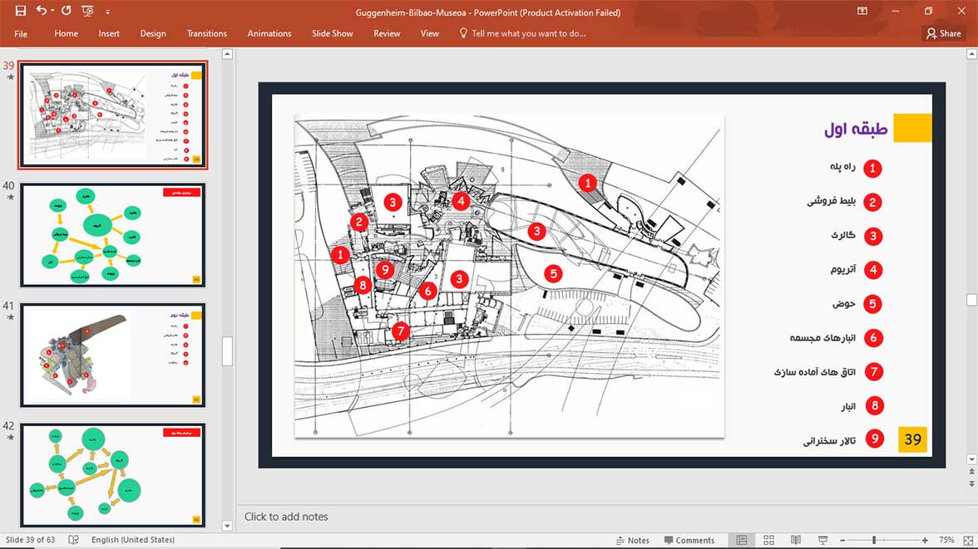Click the zoom in plus button
The image size is (978, 549).
pyautogui.click(x=925, y=540)
